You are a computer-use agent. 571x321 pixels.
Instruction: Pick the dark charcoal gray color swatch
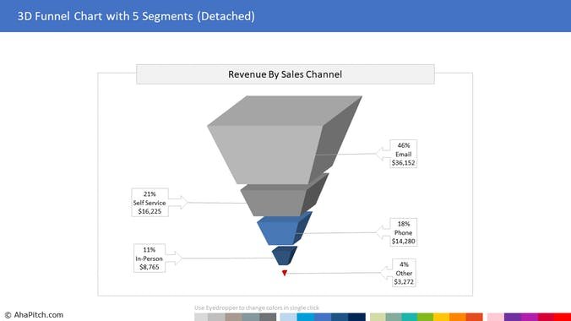click(x=268, y=317)
